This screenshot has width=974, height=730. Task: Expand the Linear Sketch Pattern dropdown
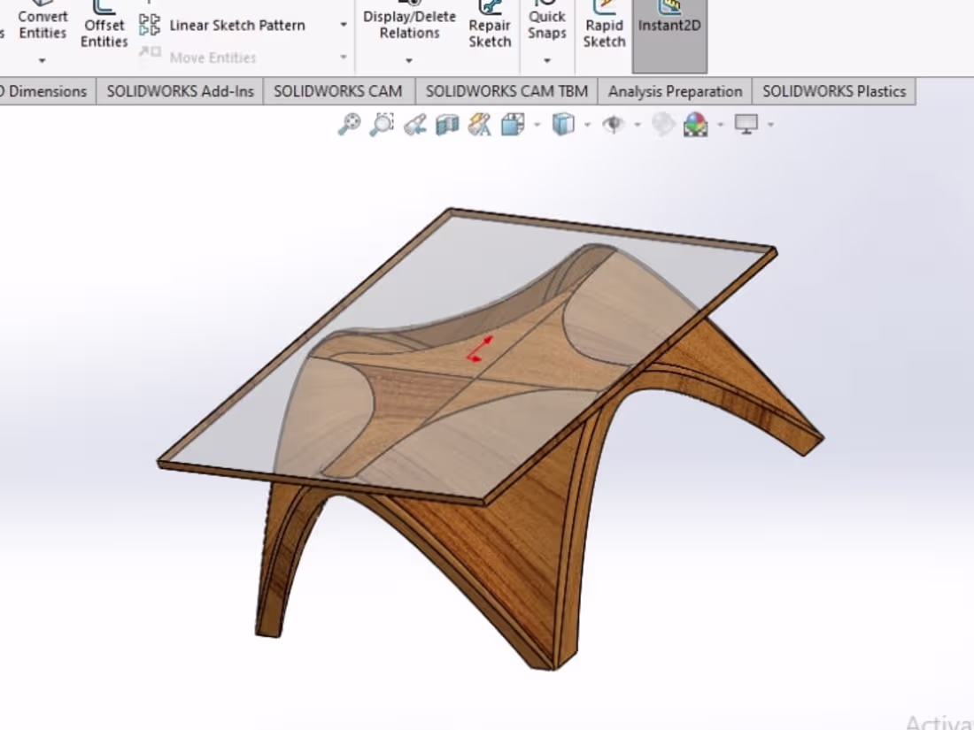pos(343,26)
